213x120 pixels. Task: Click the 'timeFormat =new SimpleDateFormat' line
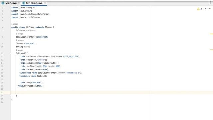tap(51, 73)
